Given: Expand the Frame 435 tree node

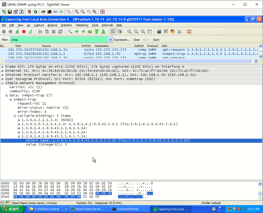Looking at the screenshot, I should pyautogui.click(x=3, y=67).
